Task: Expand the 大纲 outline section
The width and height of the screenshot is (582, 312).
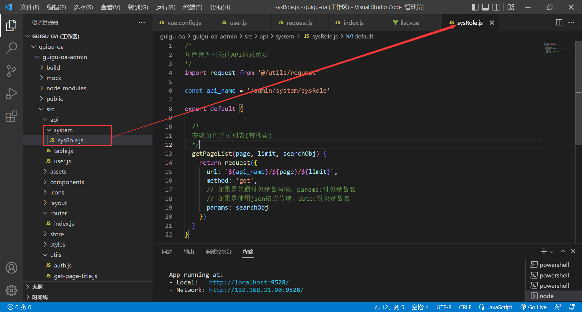Action: (x=37, y=287)
